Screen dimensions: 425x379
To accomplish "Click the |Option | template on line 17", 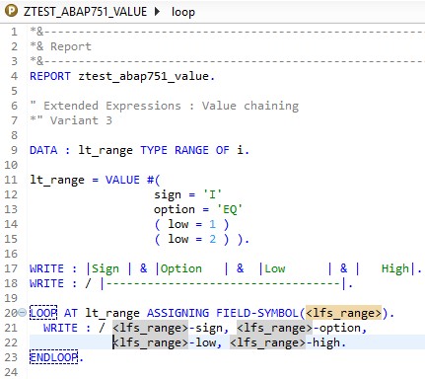I will coord(192,268).
